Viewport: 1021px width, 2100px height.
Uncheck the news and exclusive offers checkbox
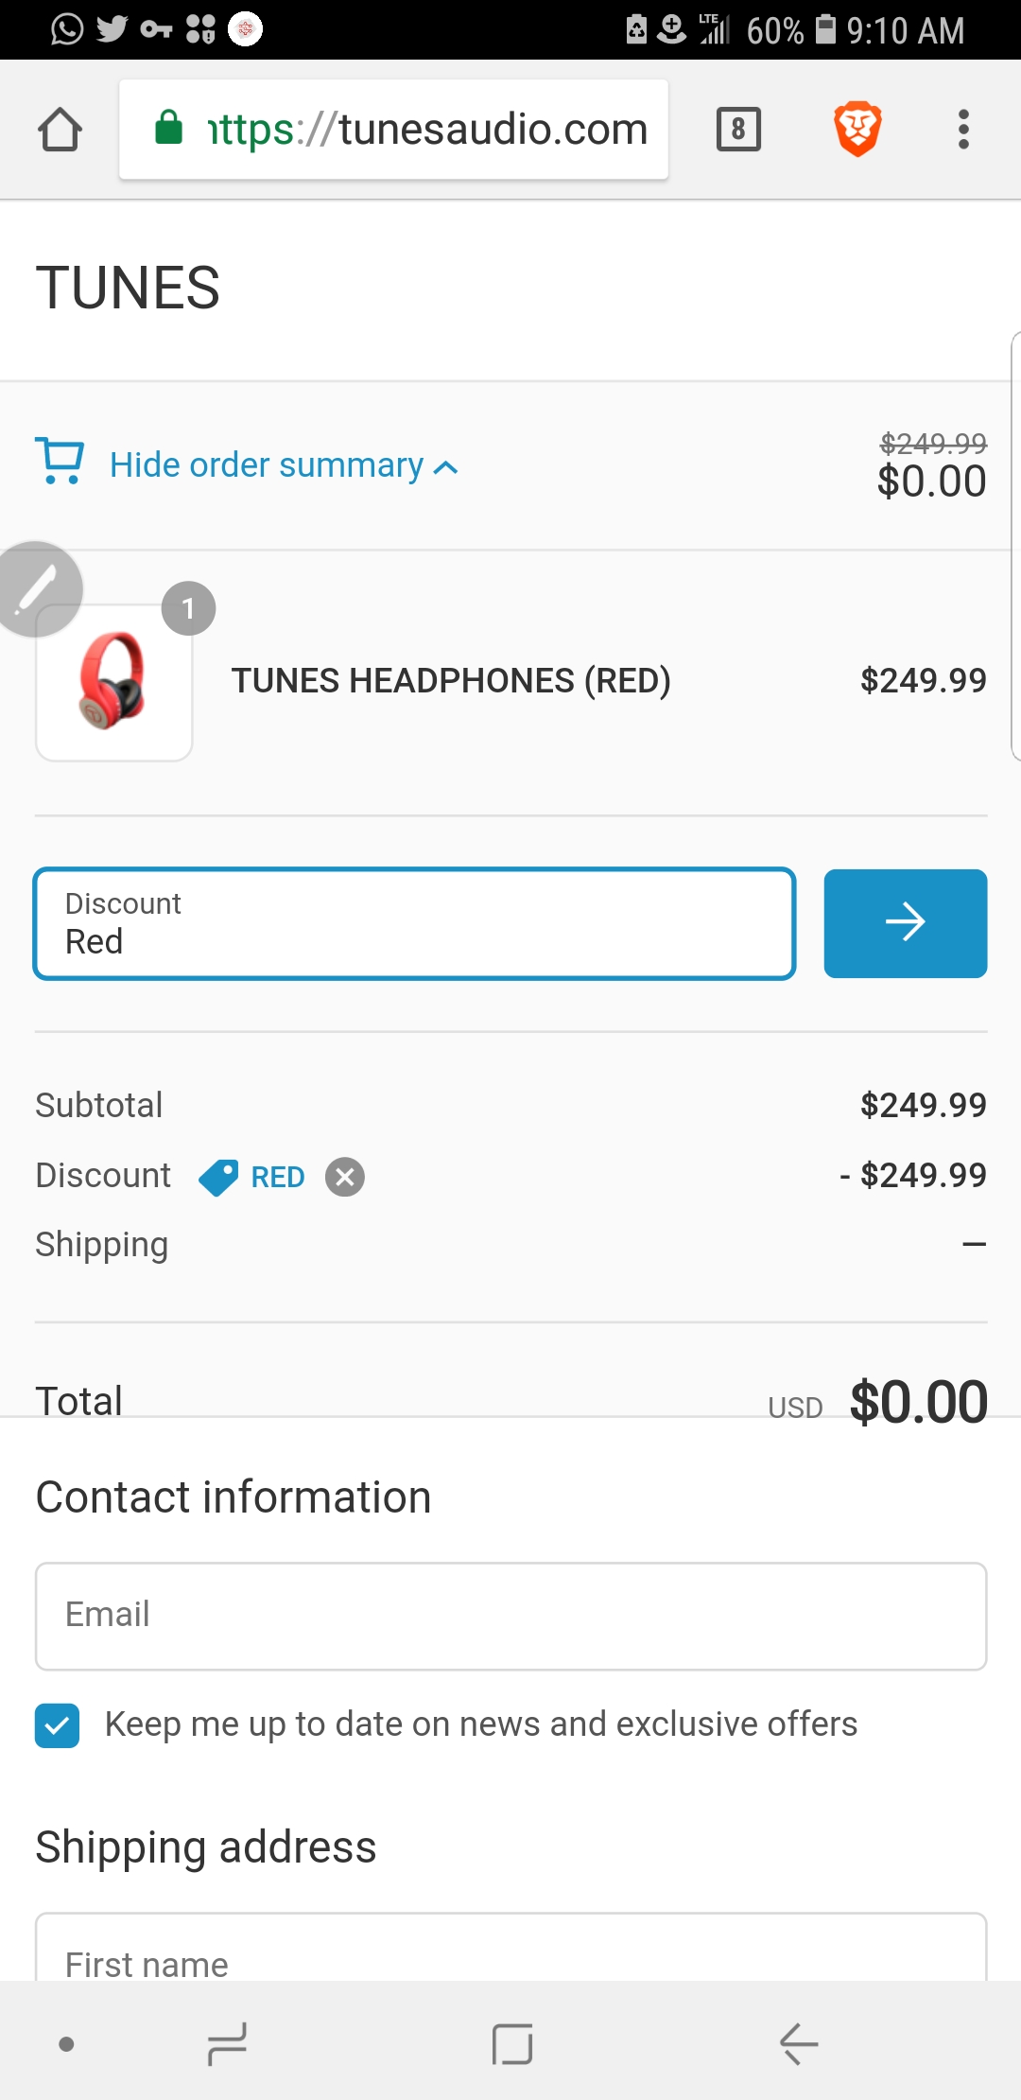(x=57, y=1725)
